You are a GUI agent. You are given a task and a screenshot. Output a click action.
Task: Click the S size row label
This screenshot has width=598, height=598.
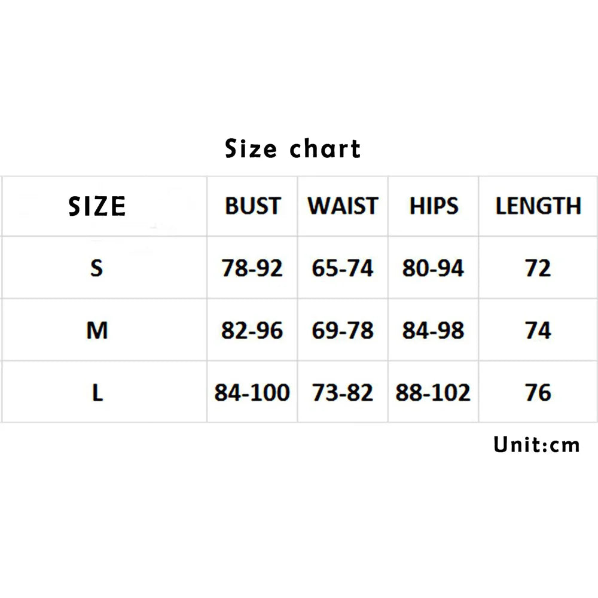pyautogui.click(x=97, y=269)
